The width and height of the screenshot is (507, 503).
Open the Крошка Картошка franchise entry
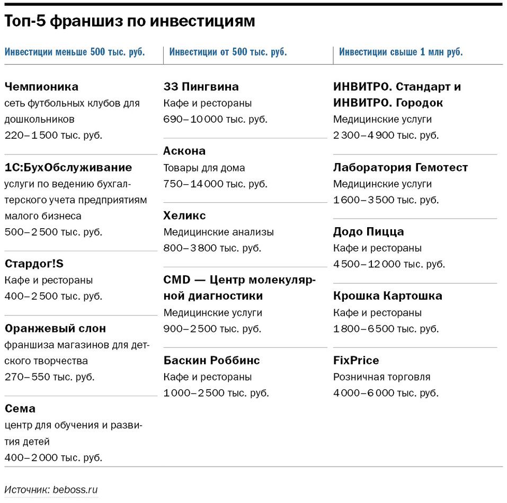(388, 295)
